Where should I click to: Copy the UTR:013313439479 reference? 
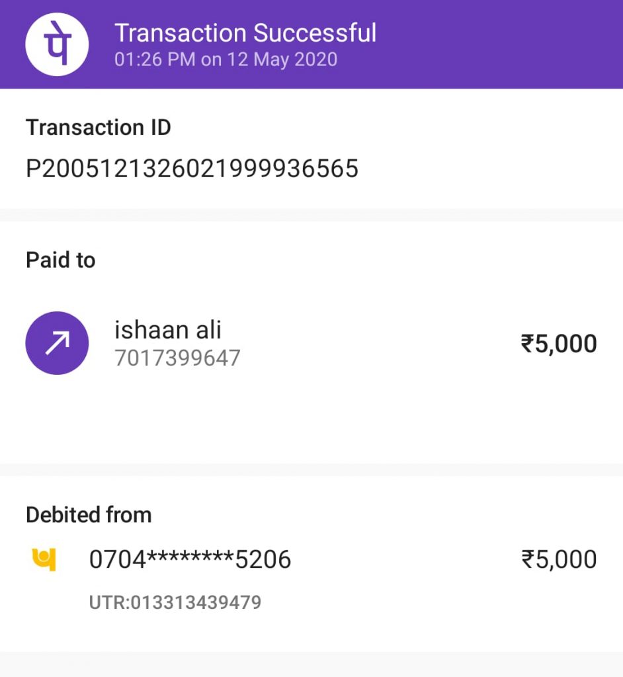(x=175, y=602)
